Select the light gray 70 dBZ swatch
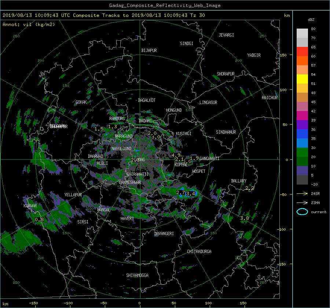The width and height of the screenshot is (330, 308). (x=302, y=33)
